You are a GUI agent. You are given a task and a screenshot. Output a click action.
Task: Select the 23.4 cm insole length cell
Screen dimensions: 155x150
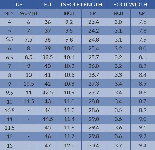click(94, 22)
